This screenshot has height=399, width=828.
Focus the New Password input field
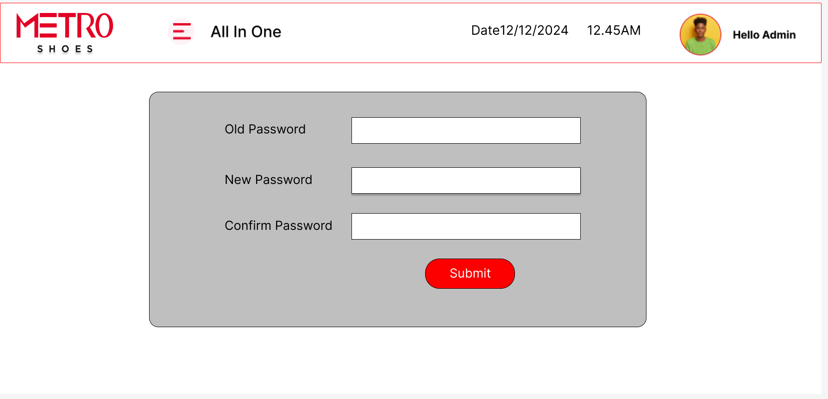point(465,181)
